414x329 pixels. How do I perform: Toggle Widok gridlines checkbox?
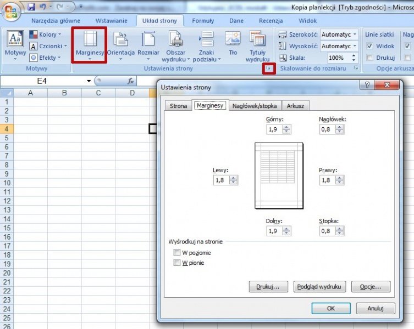[370, 46]
